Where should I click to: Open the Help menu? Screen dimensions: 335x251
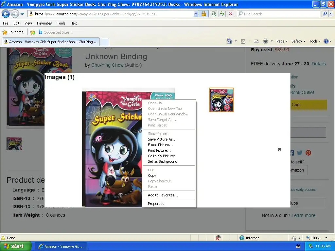coord(74,23)
